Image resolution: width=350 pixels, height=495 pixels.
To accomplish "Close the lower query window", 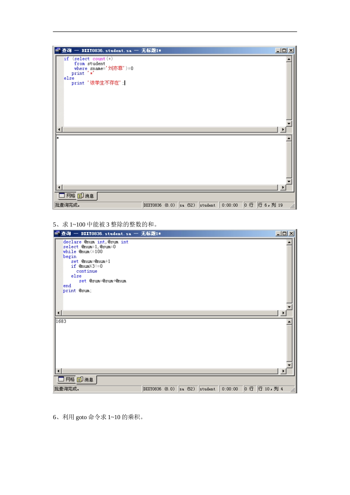I will click(291, 234).
